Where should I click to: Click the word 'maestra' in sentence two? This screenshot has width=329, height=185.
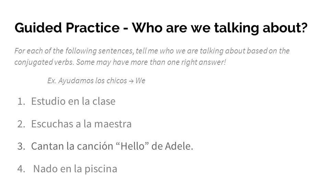(x=113, y=124)
